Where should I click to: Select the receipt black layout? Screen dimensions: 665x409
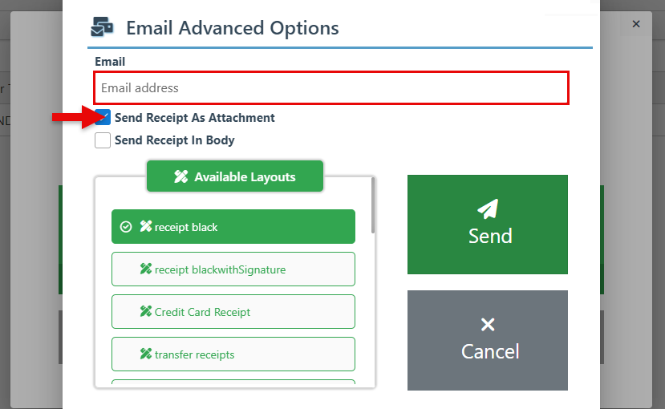coord(233,227)
